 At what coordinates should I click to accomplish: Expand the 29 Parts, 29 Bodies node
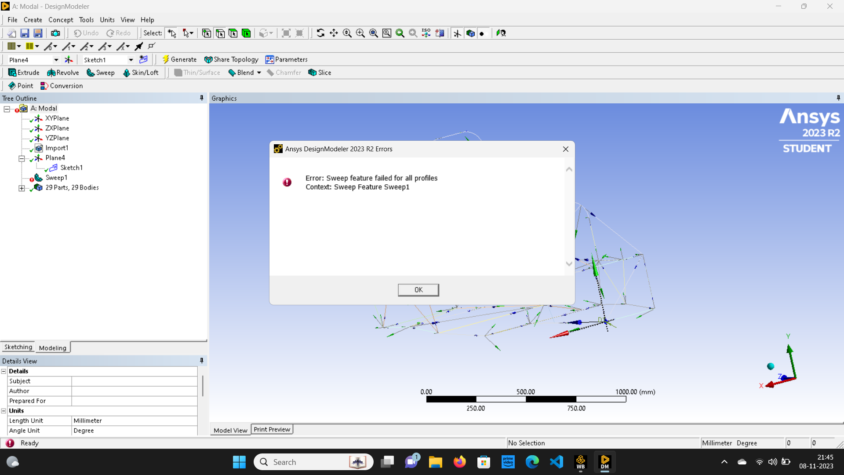22,188
